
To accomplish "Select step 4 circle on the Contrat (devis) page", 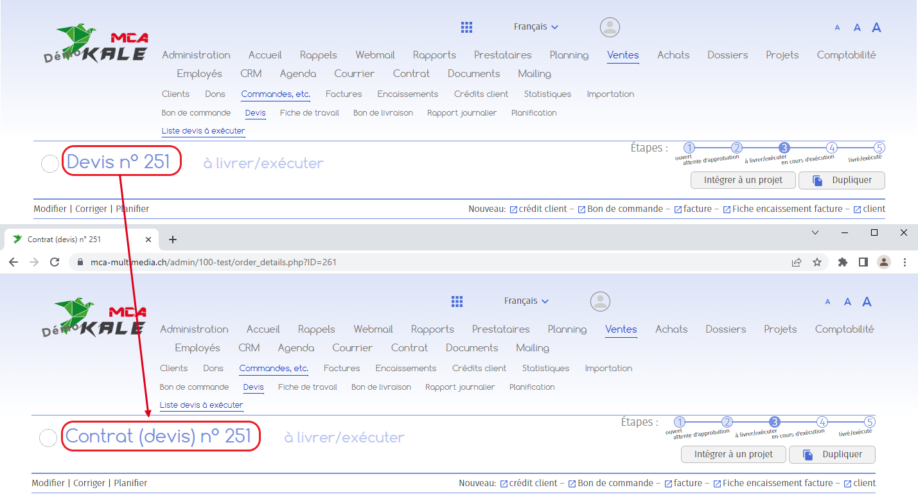I will coord(822,422).
